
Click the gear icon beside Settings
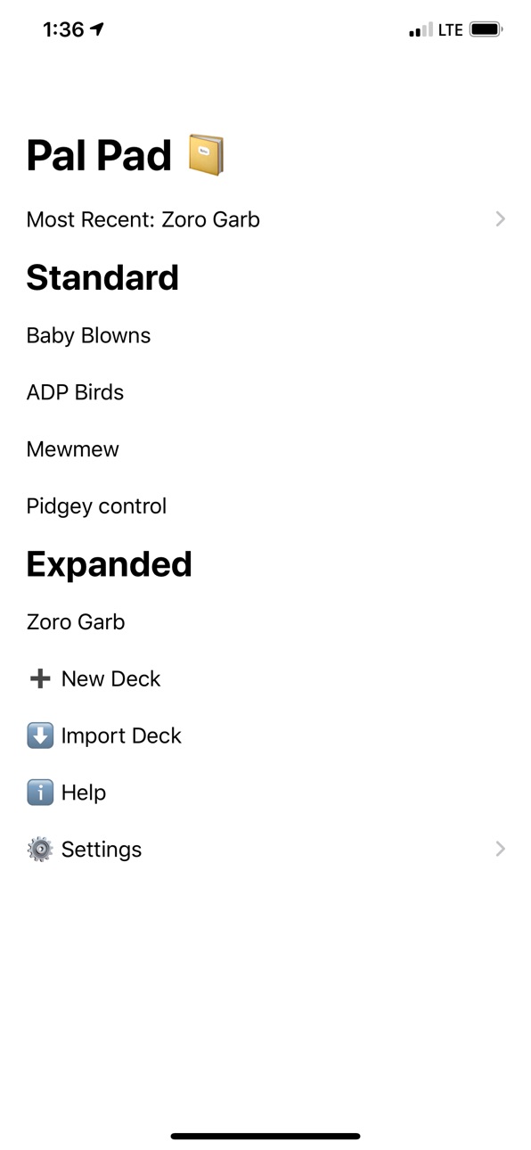[40, 850]
